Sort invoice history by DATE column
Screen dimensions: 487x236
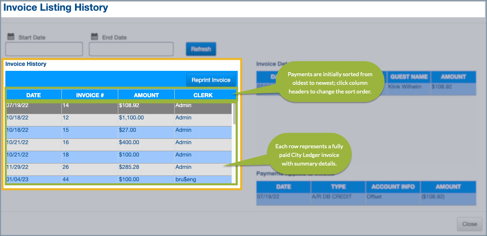tap(34, 95)
